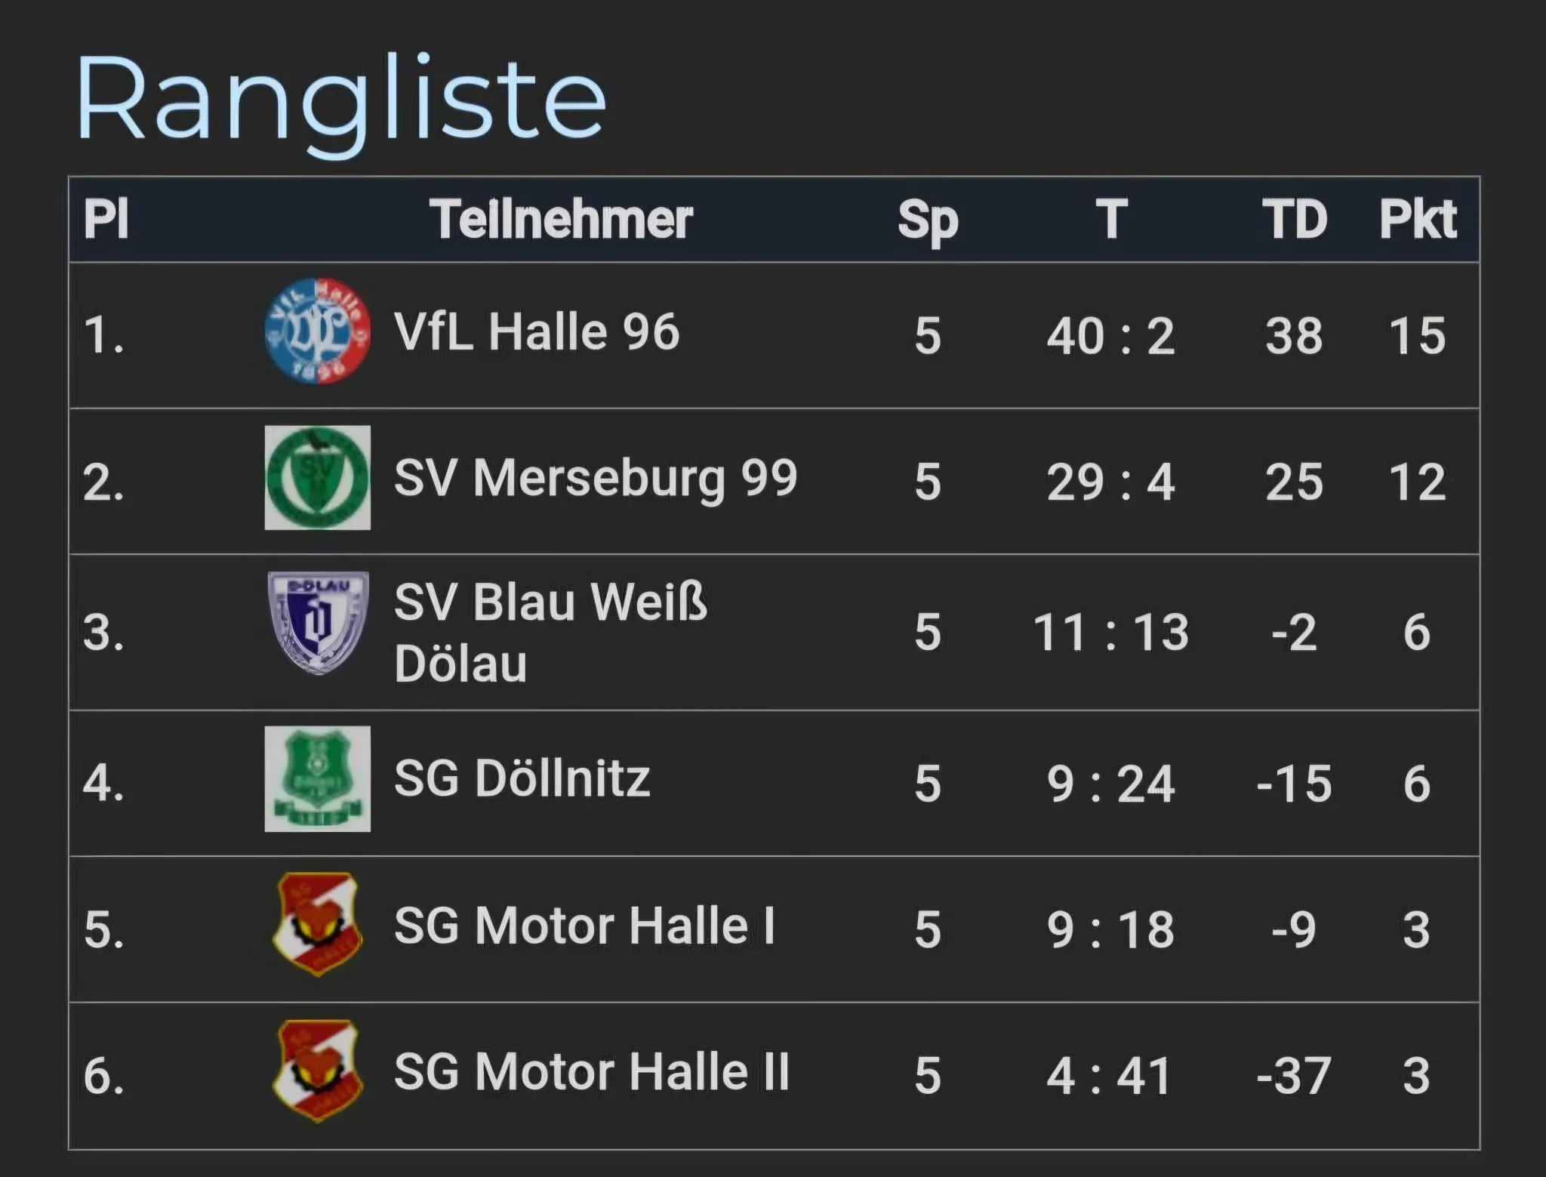1546x1177 pixels.
Task: Click the VfL Halle 96 club logo
Action: pos(317,331)
